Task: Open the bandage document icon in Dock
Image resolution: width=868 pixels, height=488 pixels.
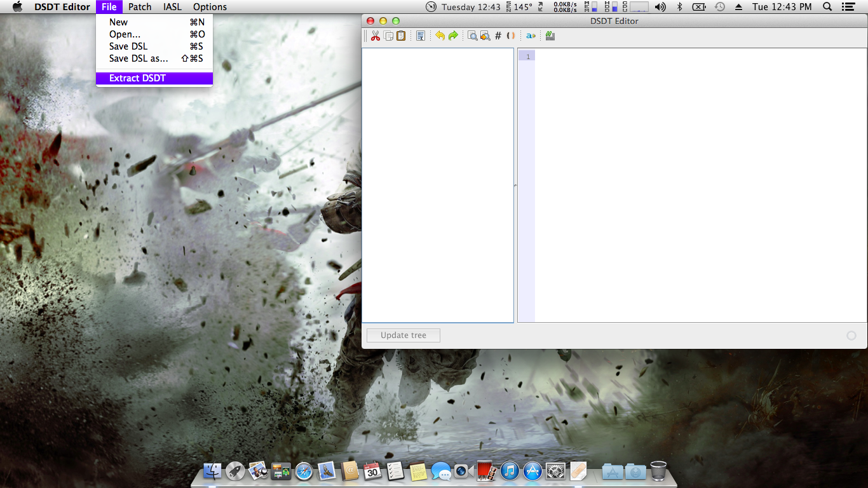Action: coord(578,471)
